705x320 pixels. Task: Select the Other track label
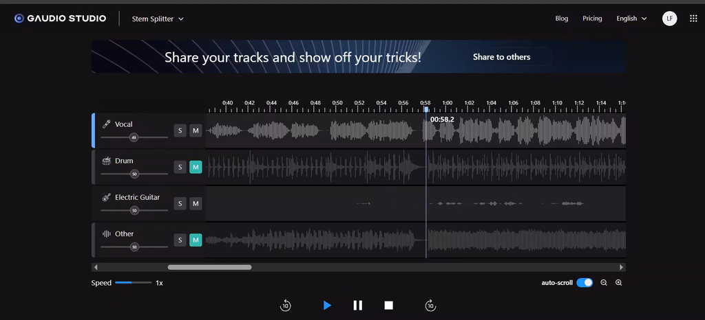(124, 233)
